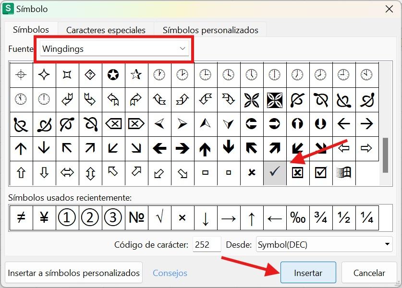Screen dimensions: 402x288
Task: Select the up arrow in black circle
Action: point(298,124)
